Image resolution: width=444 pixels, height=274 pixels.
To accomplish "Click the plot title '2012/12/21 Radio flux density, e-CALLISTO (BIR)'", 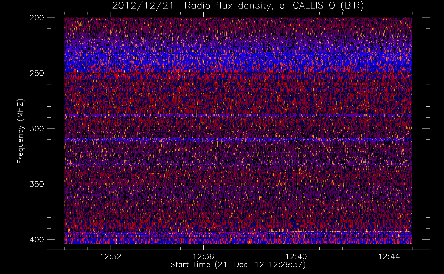I will click(x=238, y=6).
